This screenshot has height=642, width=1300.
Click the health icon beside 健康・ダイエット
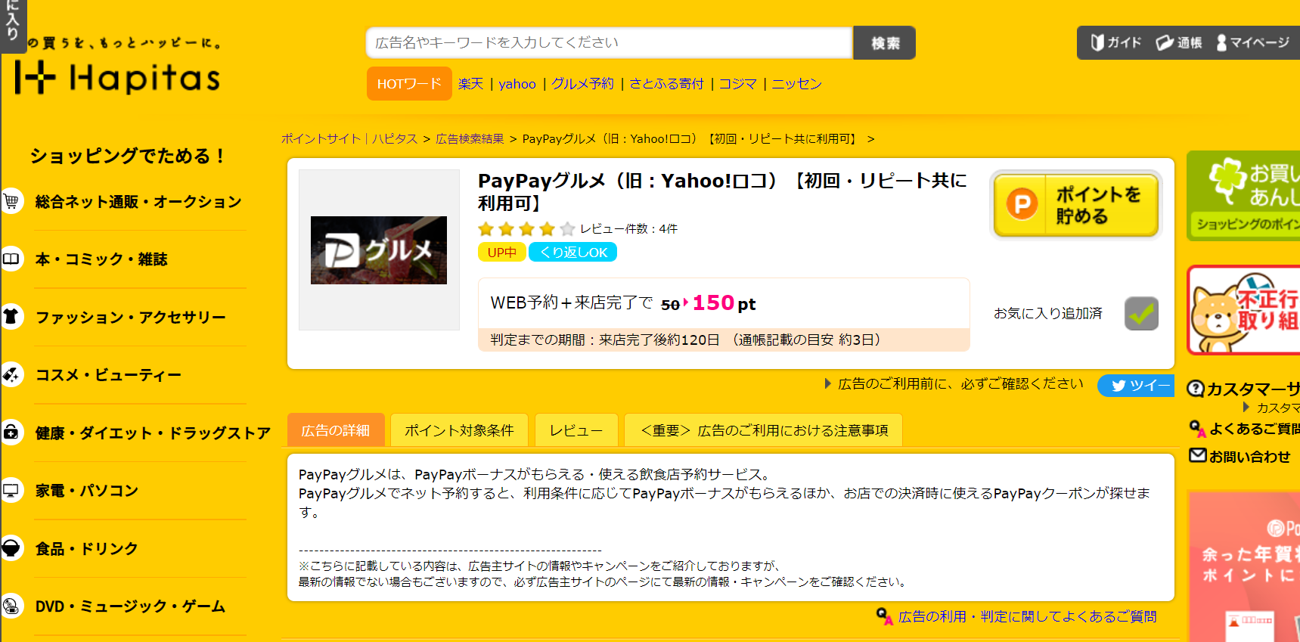pos(11,432)
